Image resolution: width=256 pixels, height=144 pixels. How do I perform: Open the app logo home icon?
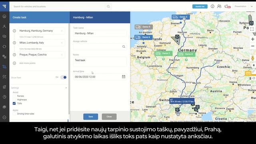[x=4, y=6]
